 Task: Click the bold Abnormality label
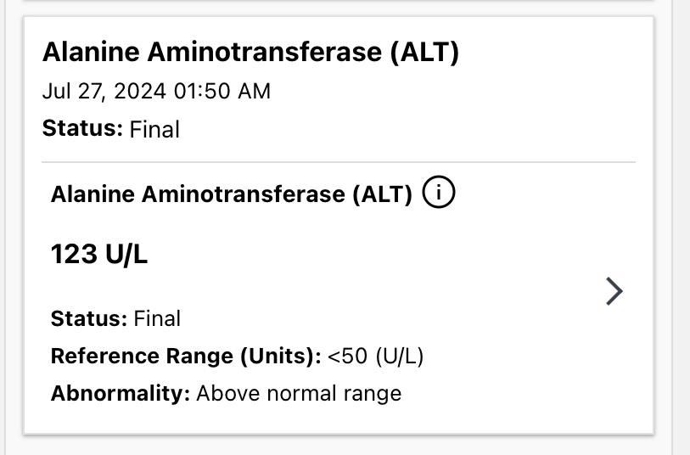(x=121, y=393)
